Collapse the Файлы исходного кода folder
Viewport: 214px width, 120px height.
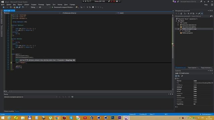[178, 29]
